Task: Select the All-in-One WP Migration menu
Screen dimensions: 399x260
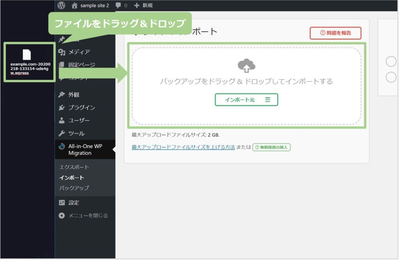Action: point(85,149)
